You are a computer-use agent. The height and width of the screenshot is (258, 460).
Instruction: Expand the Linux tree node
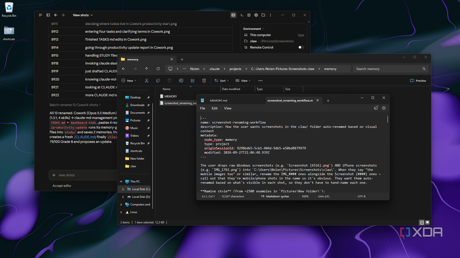click(x=121, y=212)
